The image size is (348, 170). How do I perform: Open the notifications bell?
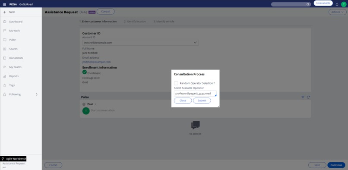(337, 4)
